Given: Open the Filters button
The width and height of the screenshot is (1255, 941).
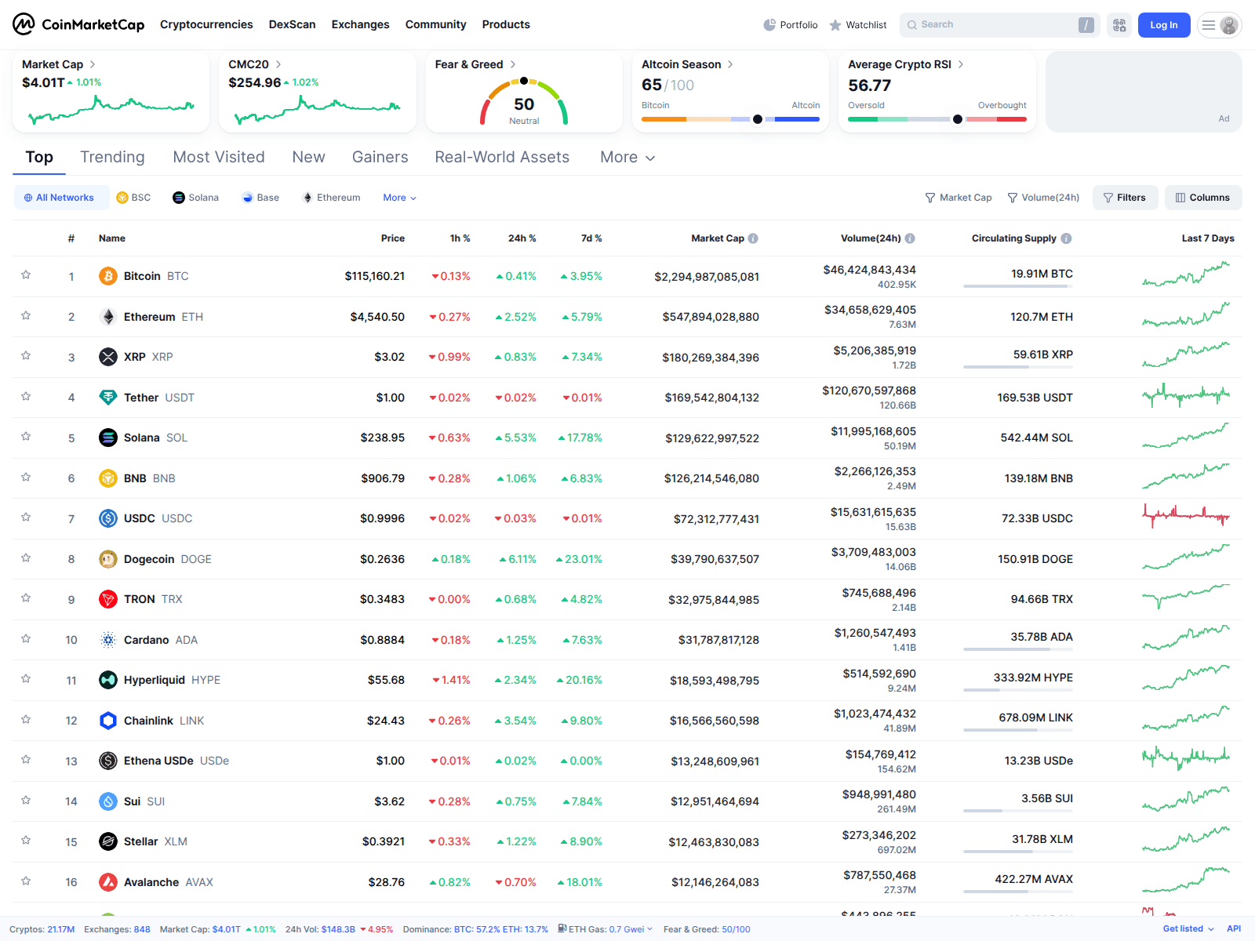Looking at the screenshot, I should tap(1125, 198).
